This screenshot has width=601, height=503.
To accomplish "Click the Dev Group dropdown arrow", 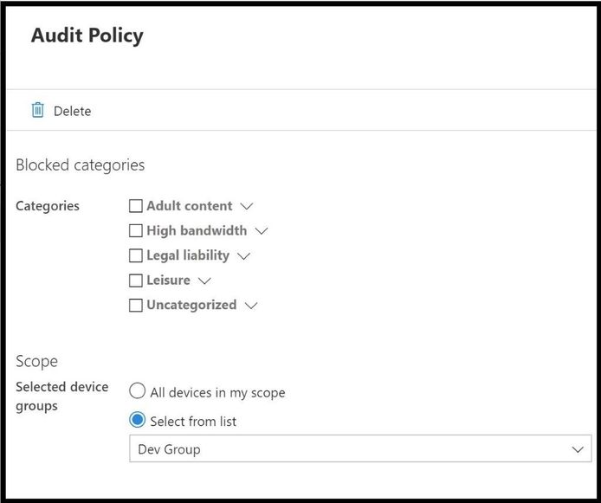I will pos(578,449).
